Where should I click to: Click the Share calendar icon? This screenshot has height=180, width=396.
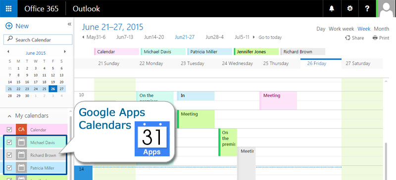tap(348, 38)
